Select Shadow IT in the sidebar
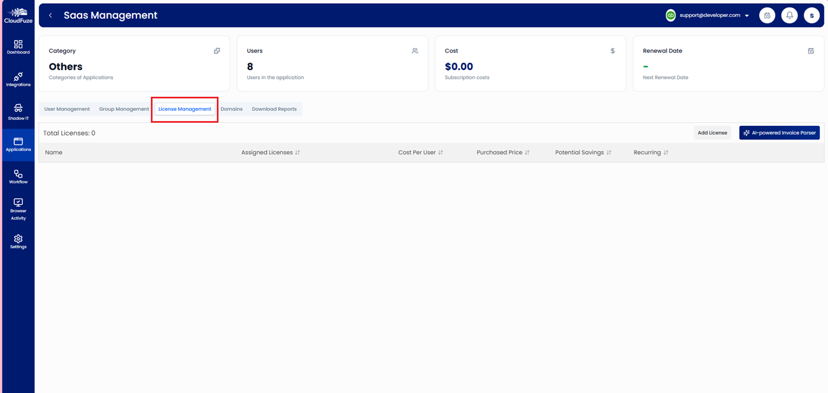Viewport: 828px width, 393px height. (x=18, y=111)
